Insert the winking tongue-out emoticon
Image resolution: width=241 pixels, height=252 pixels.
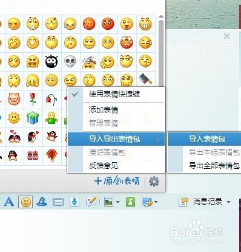click(127, 24)
